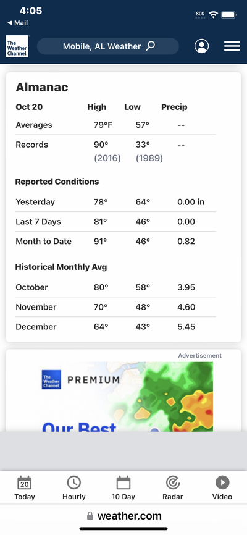This screenshot has width=247, height=535.
Task: Tap the Today calendar icon
Action: click(x=25, y=482)
